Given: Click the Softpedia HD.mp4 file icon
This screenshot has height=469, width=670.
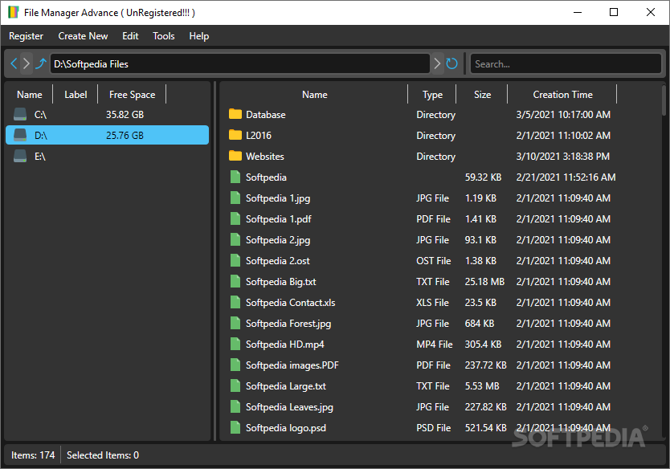Looking at the screenshot, I should point(235,345).
